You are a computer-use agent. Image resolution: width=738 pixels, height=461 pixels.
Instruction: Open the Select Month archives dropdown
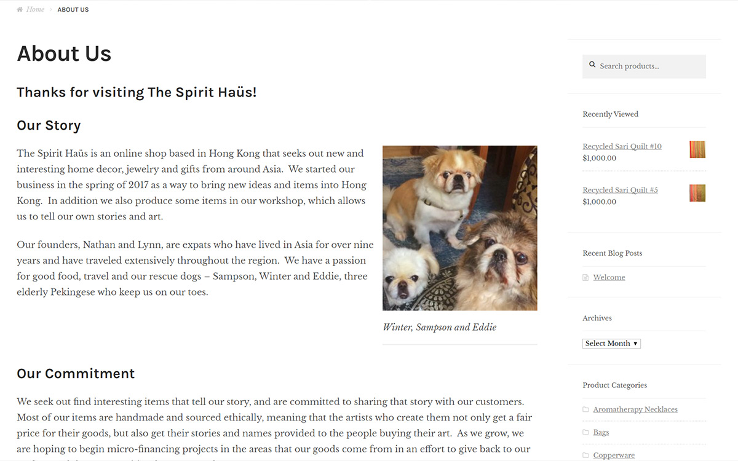coord(611,344)
